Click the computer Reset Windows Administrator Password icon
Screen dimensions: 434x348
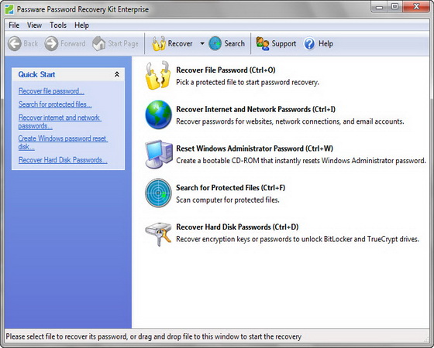(x=158, y=154)
